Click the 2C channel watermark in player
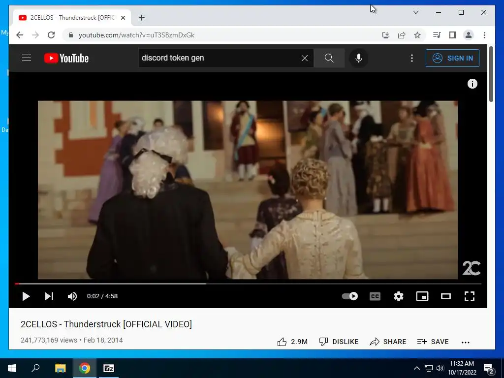The image size is (504, 378). click(x=471, y=268)
